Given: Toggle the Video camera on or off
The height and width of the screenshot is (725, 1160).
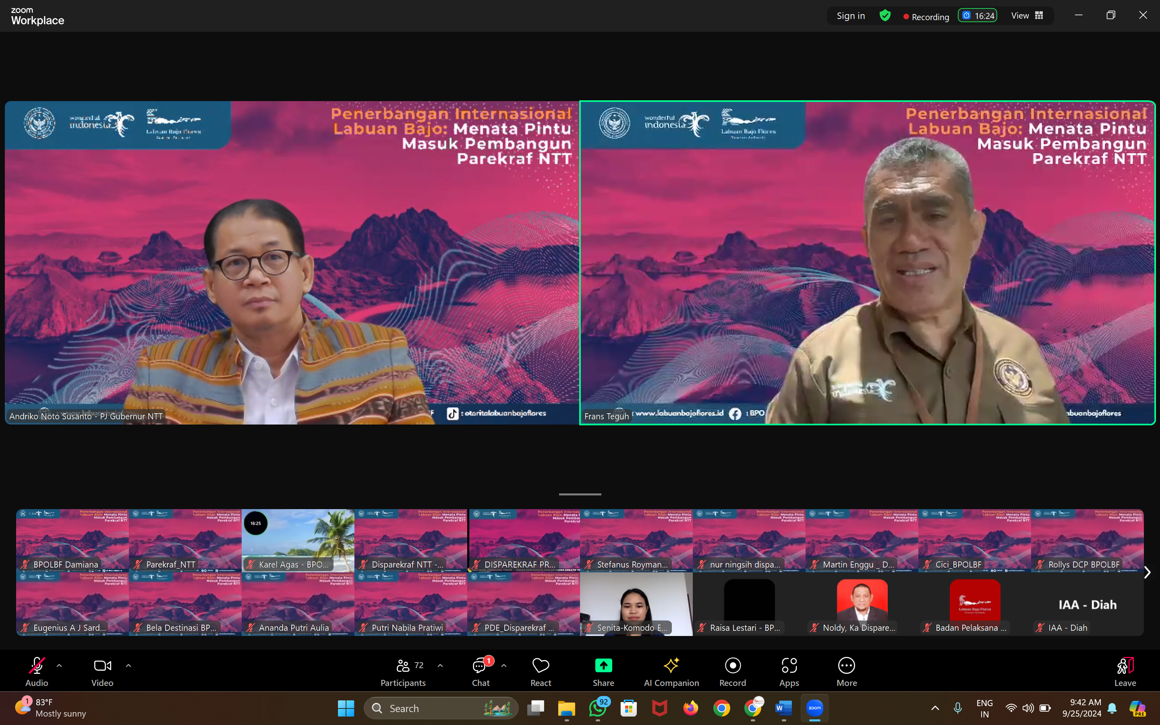Looking at the screenshot, I should click(102, 672).
